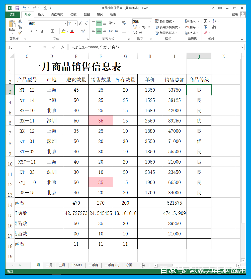This screenshot has width=251, height=279.
Task: Click the Fill down arrow icon
Action: pos(206,27)
